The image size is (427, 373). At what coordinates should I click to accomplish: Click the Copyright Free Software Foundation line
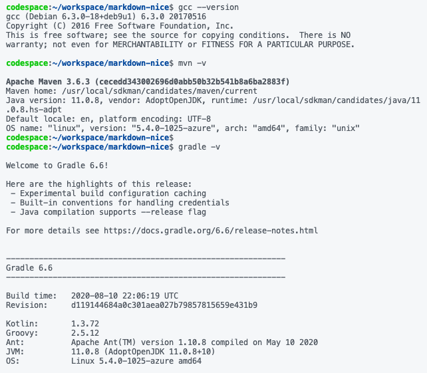pyautogui.click(x=120, y=26)
